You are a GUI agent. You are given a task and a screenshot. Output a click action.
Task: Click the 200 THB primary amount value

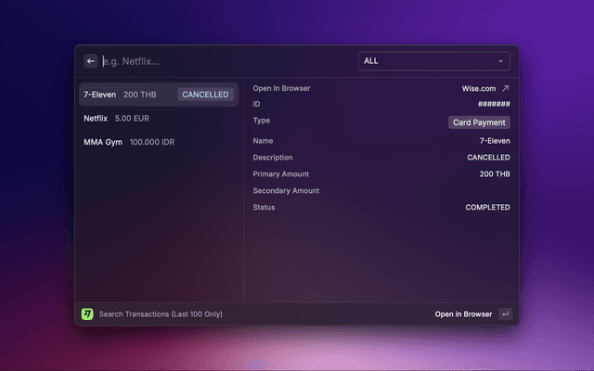[x=494, y=174]
